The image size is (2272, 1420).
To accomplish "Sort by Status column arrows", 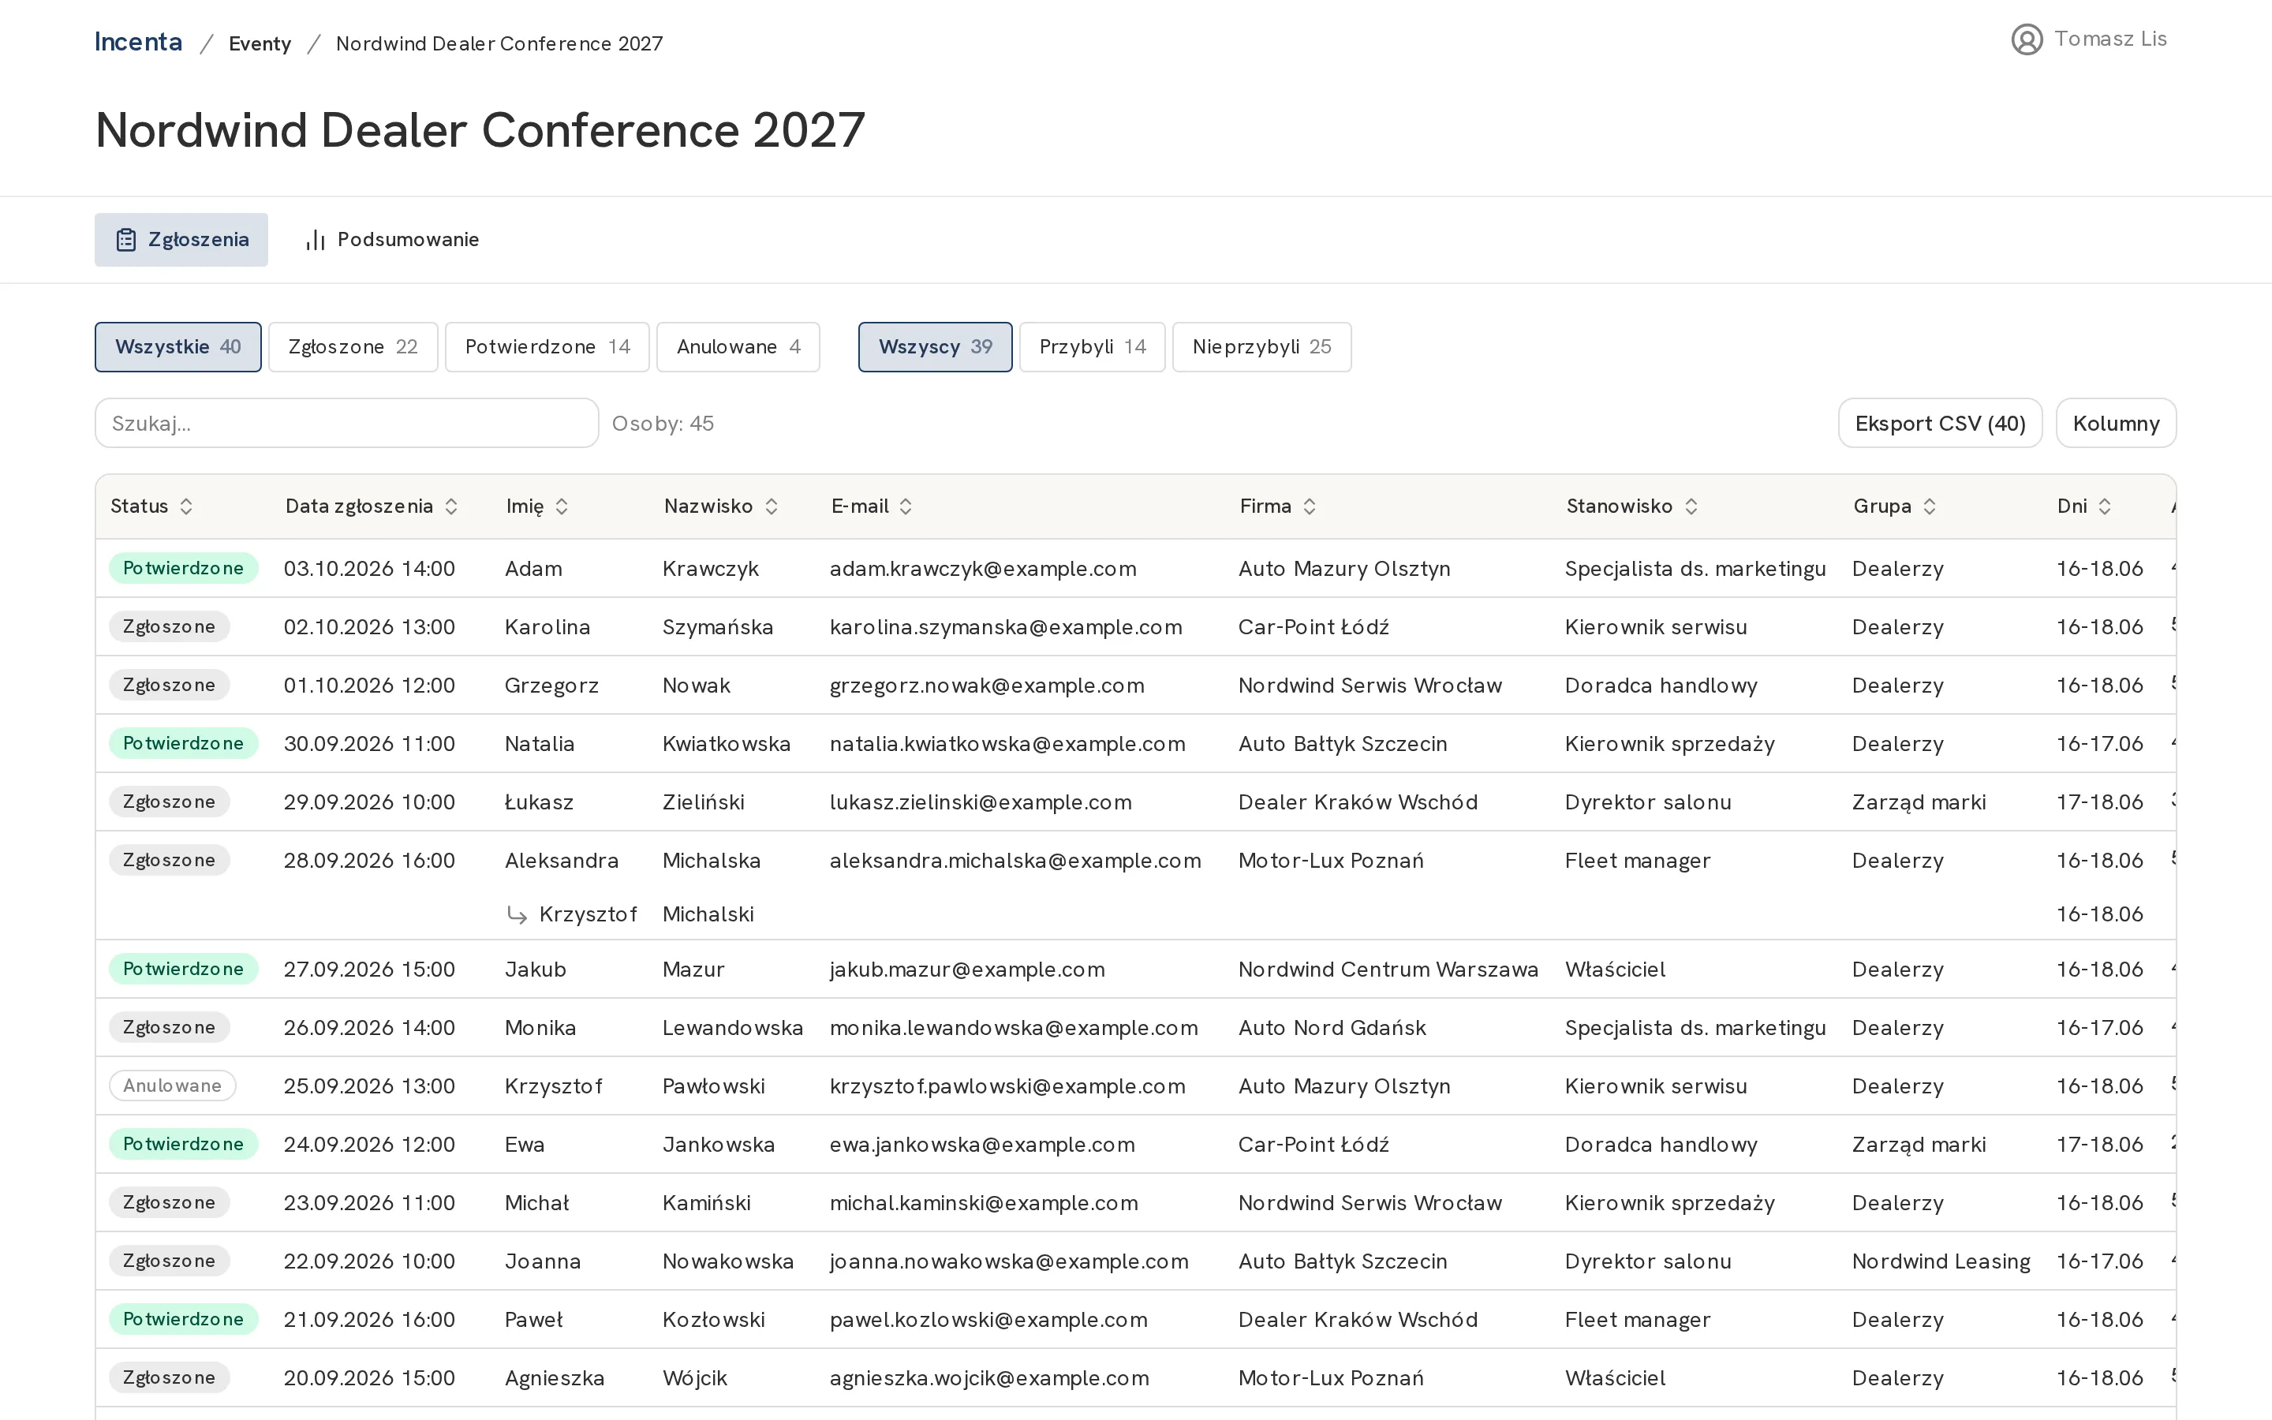I will pos(186,506).
